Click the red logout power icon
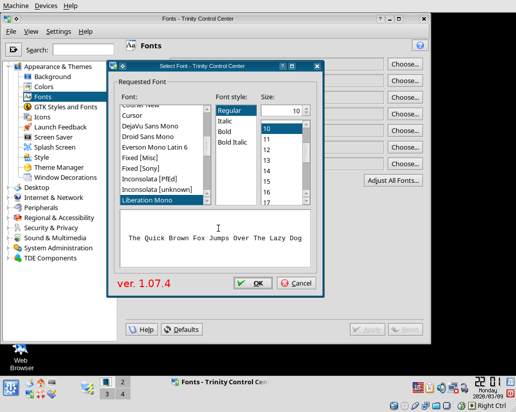 click(x=510, y=393)
